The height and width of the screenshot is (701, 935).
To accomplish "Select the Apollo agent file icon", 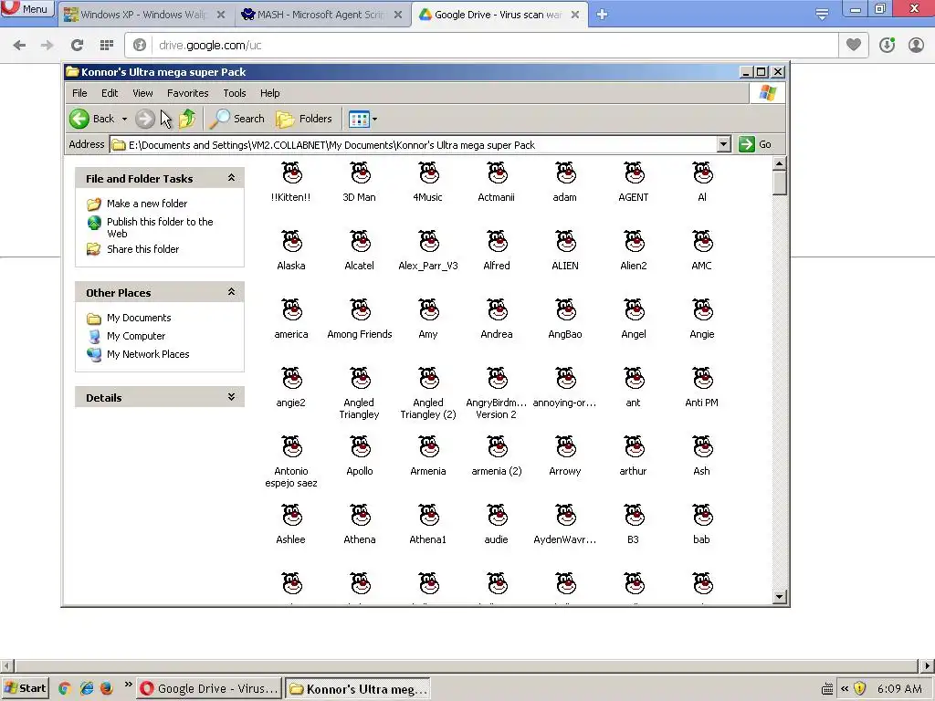I will coord(360,447).
